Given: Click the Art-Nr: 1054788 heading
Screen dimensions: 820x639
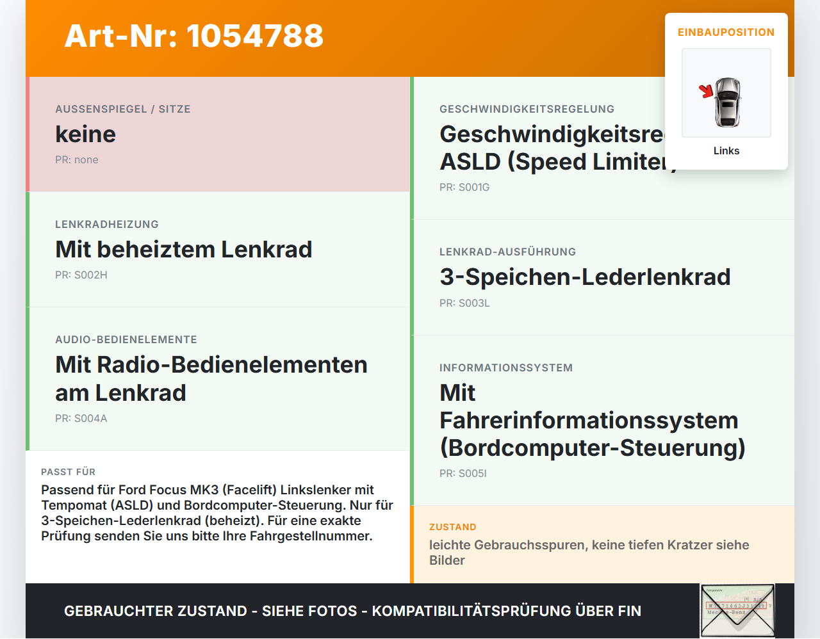Looking at the screenshot, I should pyautogui.click(x=194, y=36).
